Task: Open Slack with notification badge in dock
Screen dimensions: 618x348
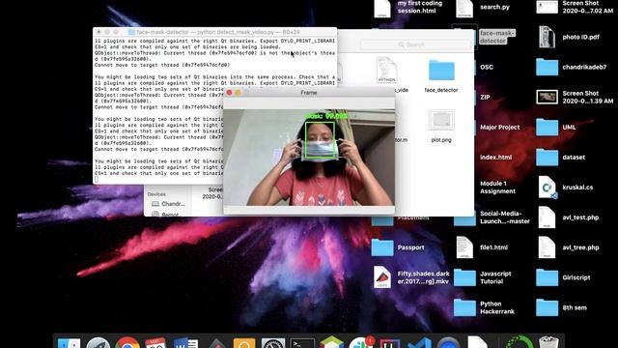Action: click(360, 343)
